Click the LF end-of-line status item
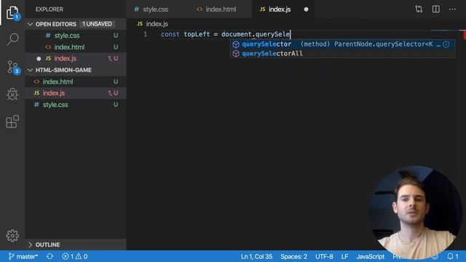Screen dimensions: 466x262 (344, 256)
